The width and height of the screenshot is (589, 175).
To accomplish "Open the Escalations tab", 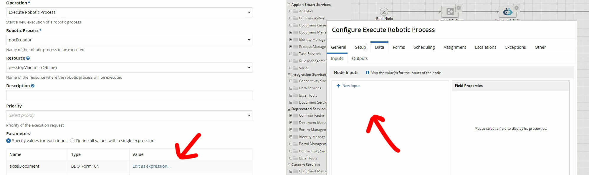I will [x=485, y=47].
